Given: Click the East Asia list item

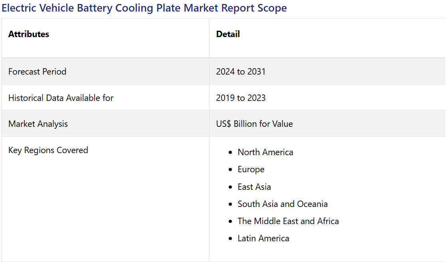Looking at the screenshot, I should point(254,187).
